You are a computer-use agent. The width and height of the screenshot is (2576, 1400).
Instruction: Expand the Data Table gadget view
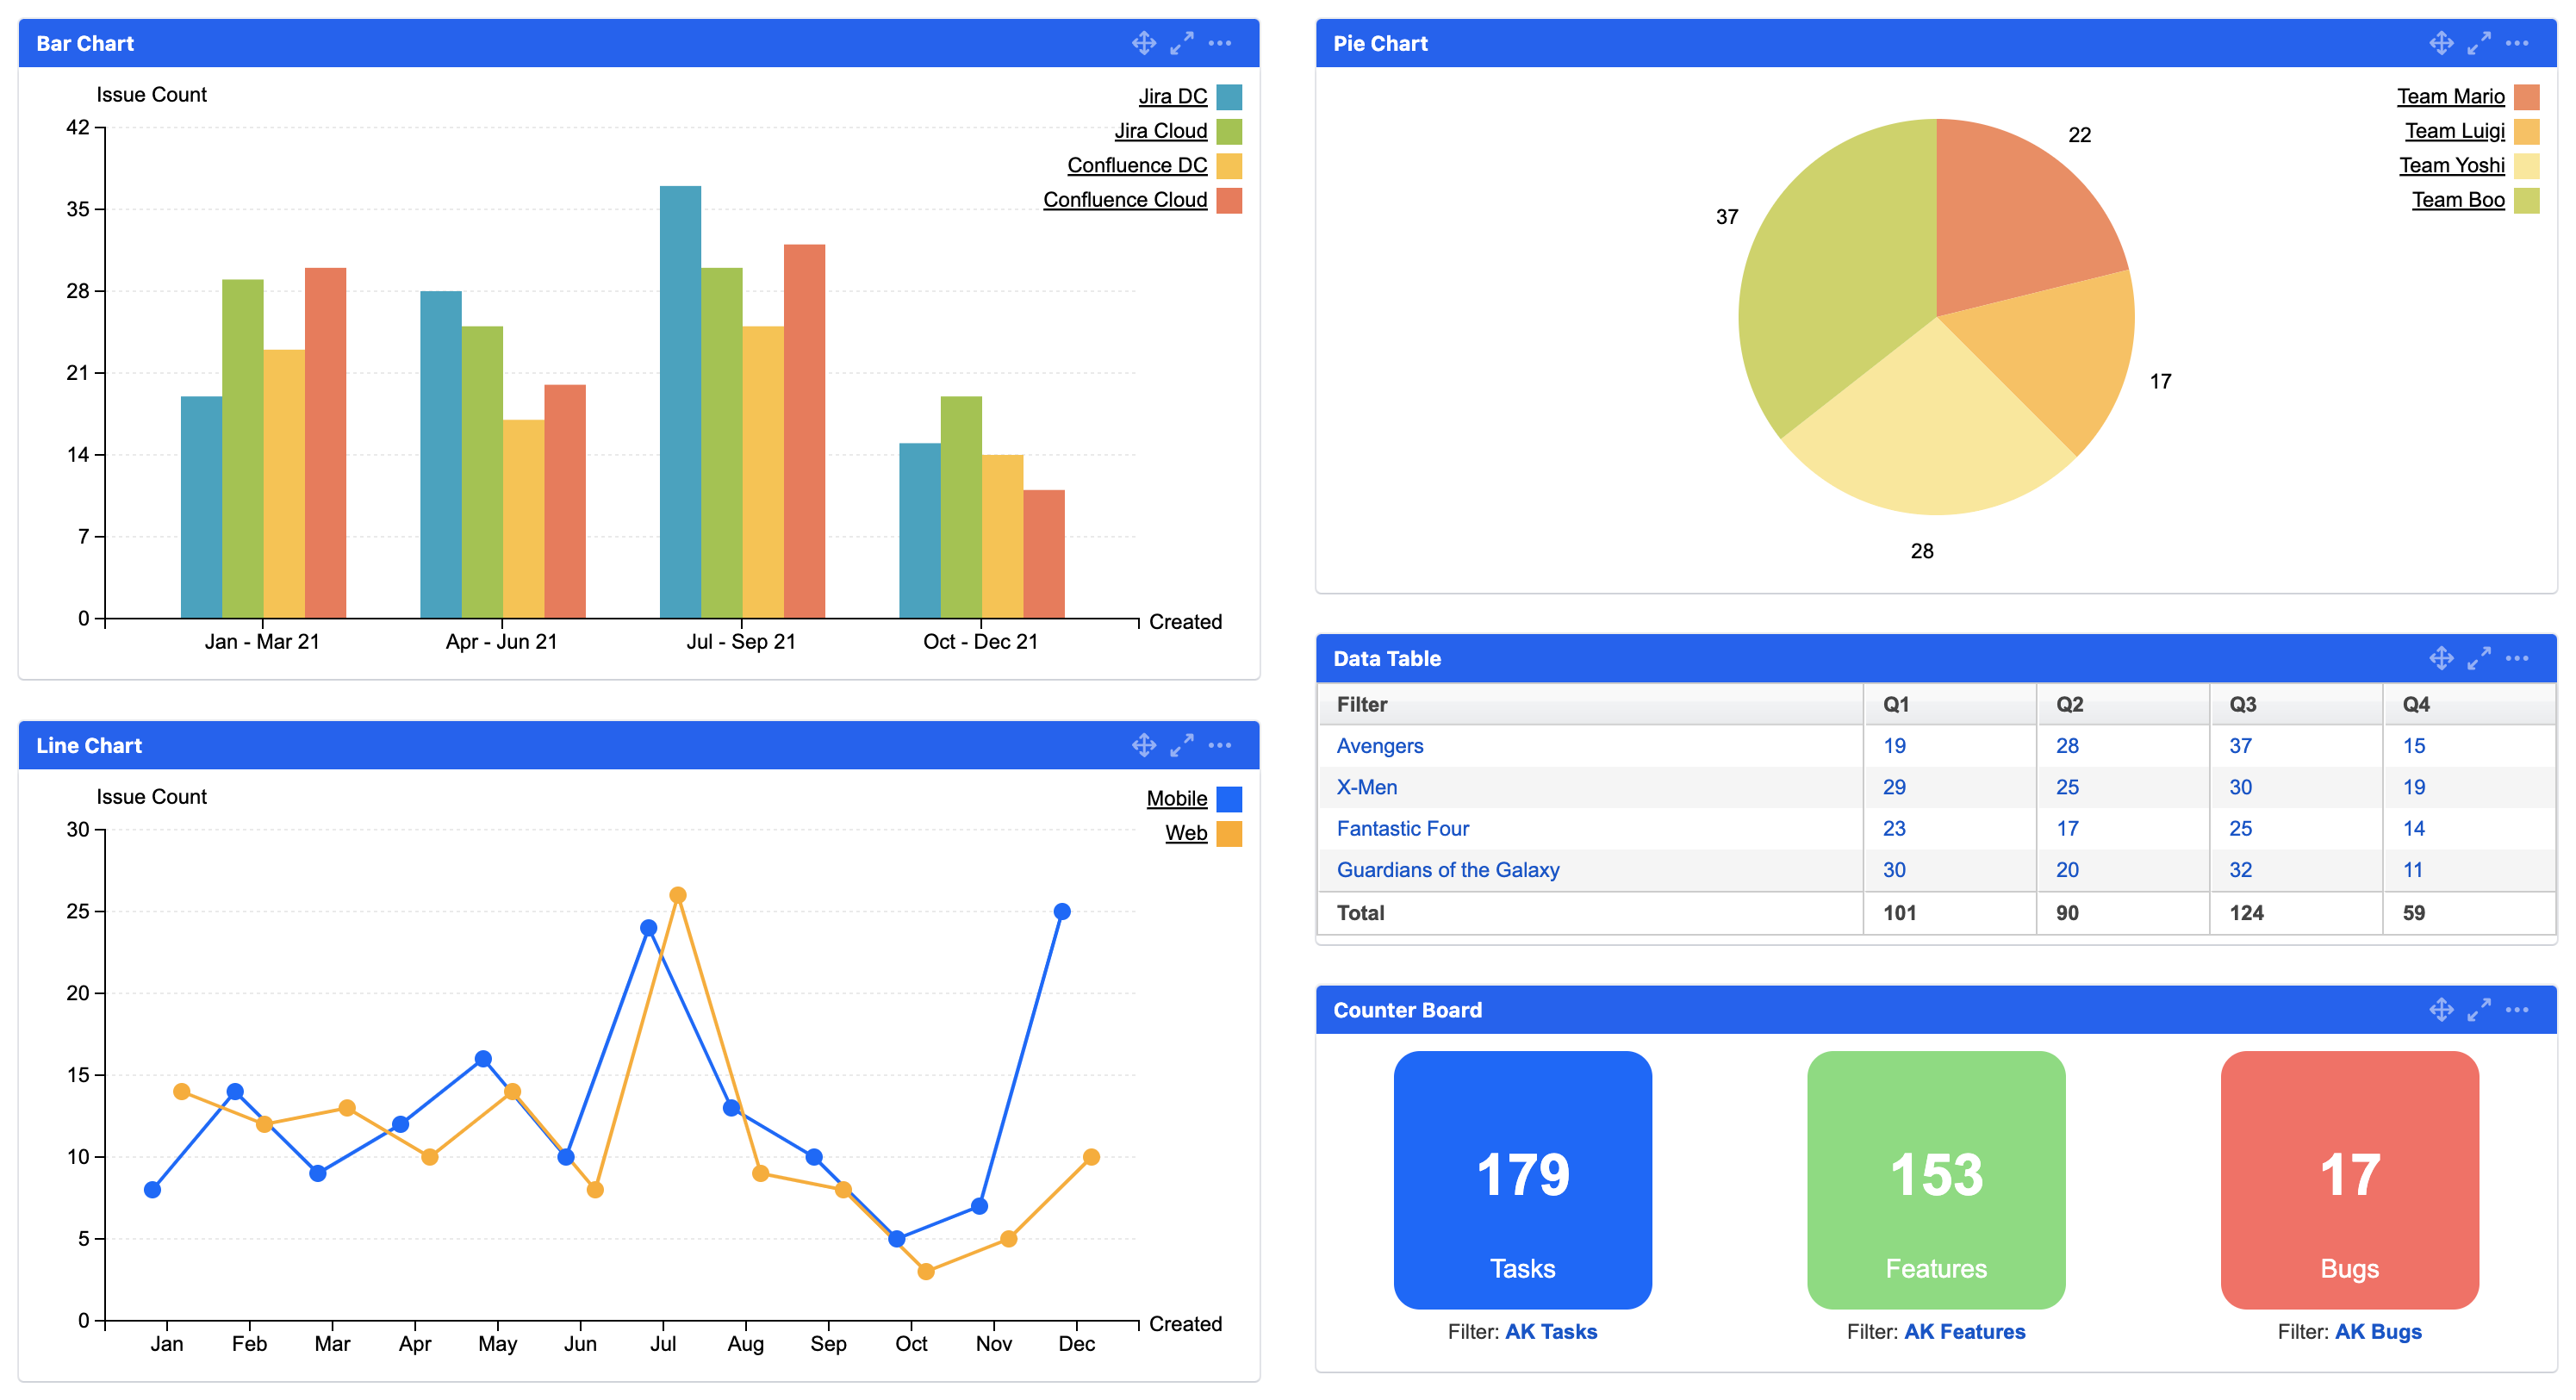(x=2479, y=658)
